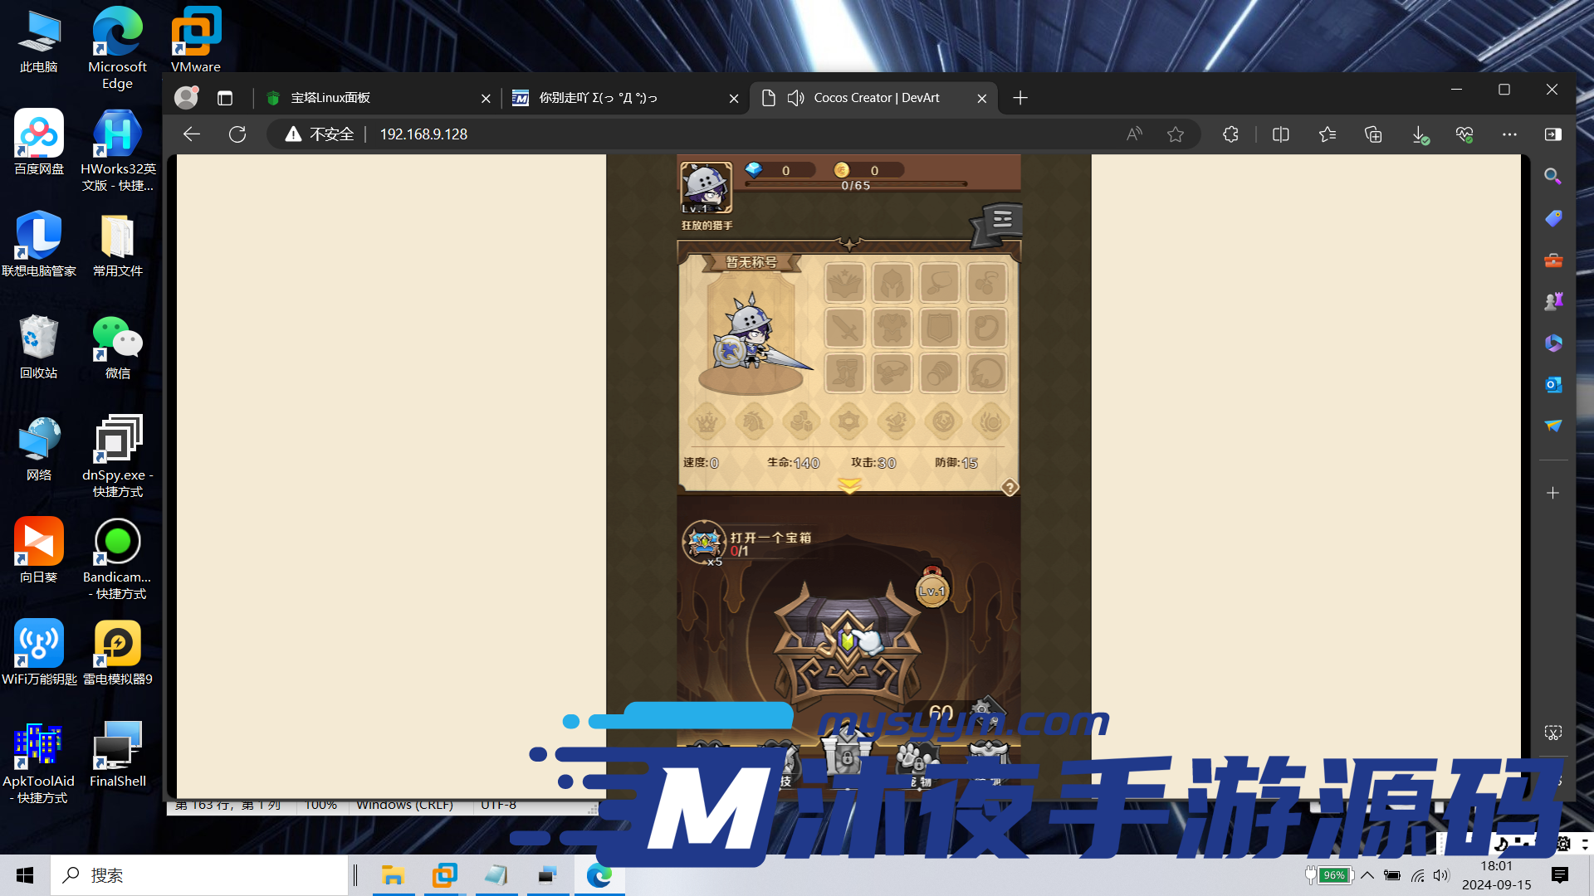1594x896 pixels.
Task: Open the question mark help icon
Action: (1010, 488)
